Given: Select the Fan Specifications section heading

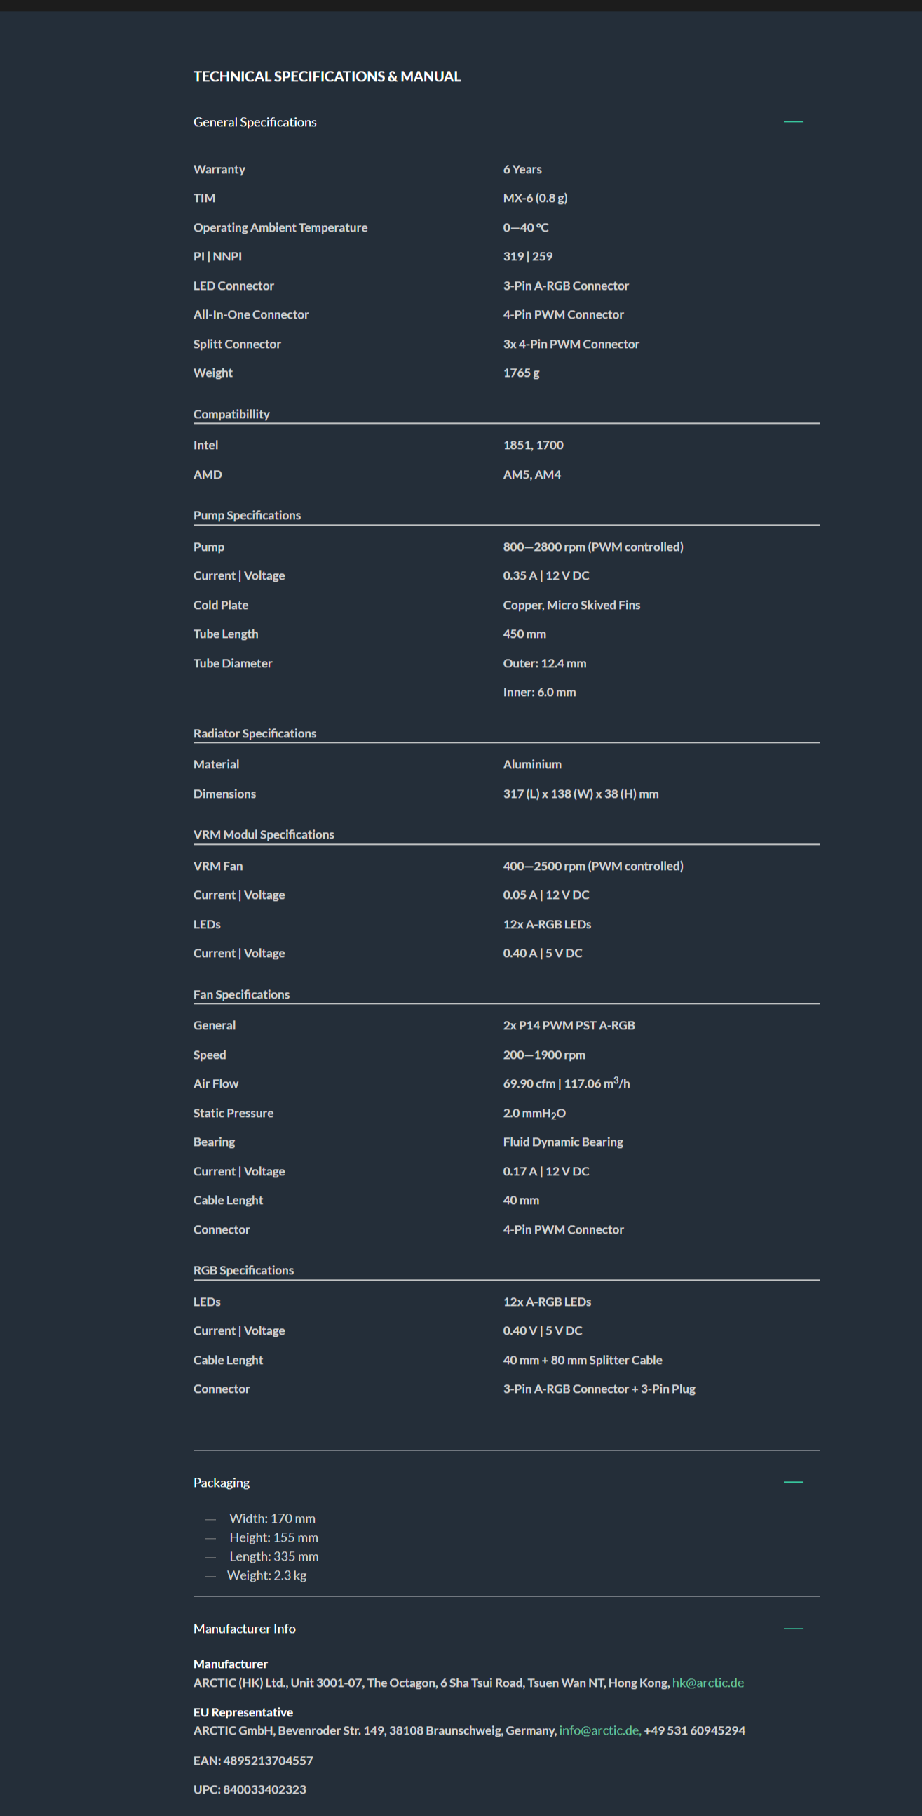Looking at the screenshot, I should [x=241, y=994].
